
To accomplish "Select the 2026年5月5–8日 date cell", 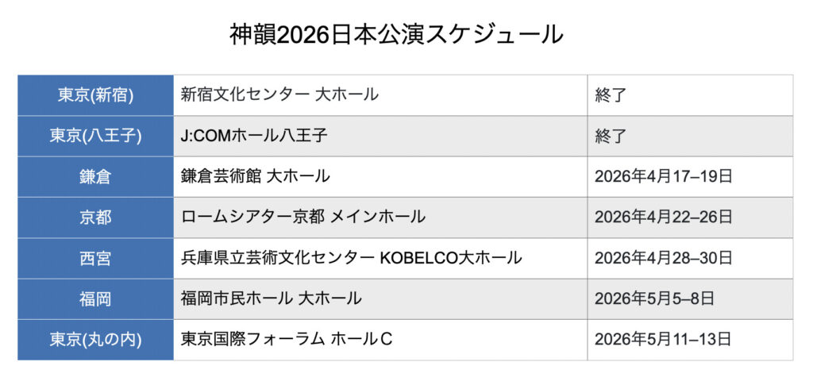I will click(x=654, y=298).
